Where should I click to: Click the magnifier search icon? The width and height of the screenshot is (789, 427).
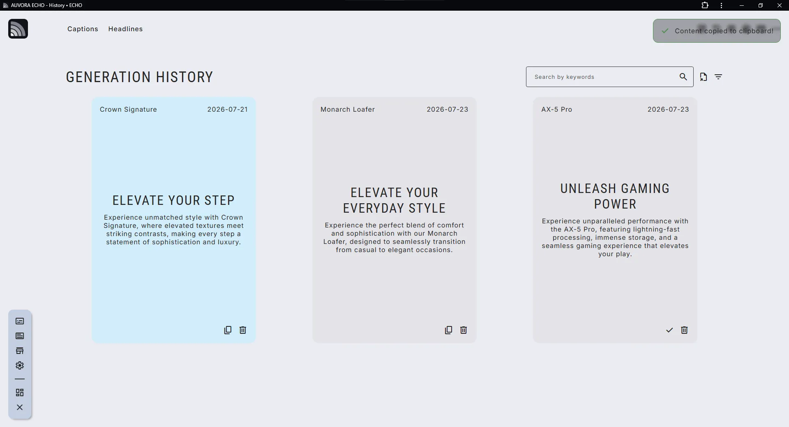tap(683, 77)
